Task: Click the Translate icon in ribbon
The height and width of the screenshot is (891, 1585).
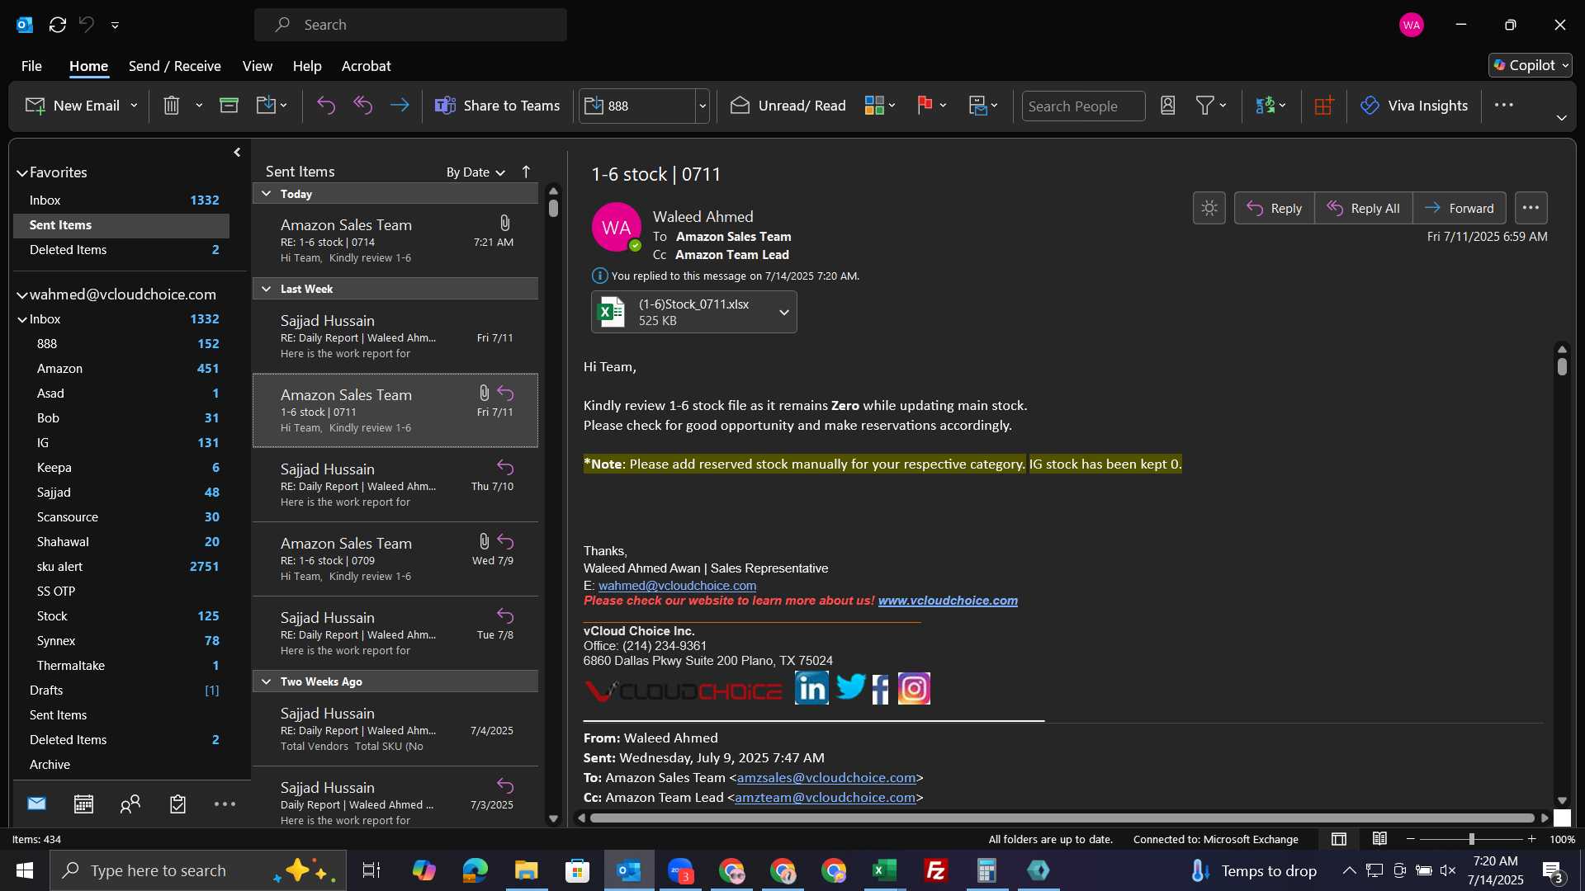Action: (1266, 106)
